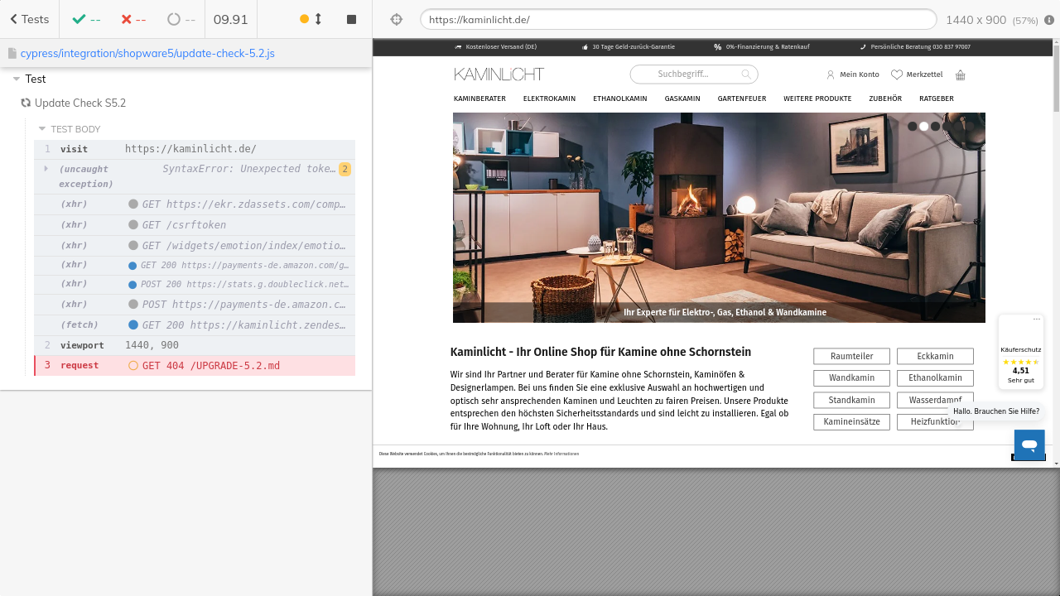Select the second slider dot on hero banner
1060x596 pixels.
[924, 127]
